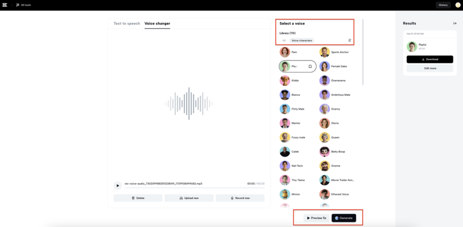The height and width of the screenshot is (227, 463).
Task: Open the All tools menu
Action: pos(24,5)
